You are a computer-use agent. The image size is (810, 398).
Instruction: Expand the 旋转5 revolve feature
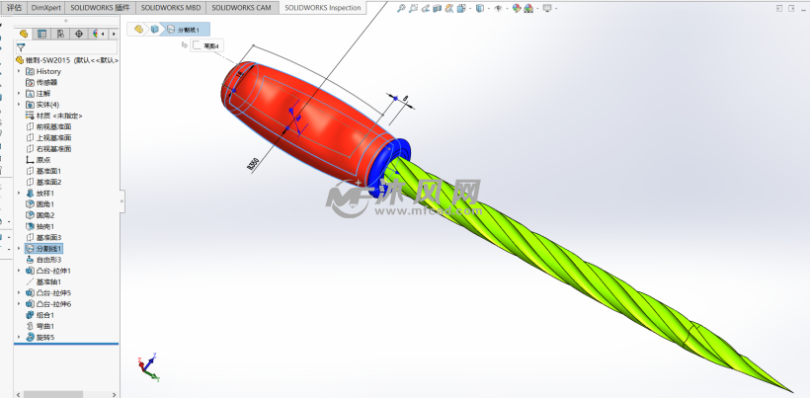click(19, 337)
